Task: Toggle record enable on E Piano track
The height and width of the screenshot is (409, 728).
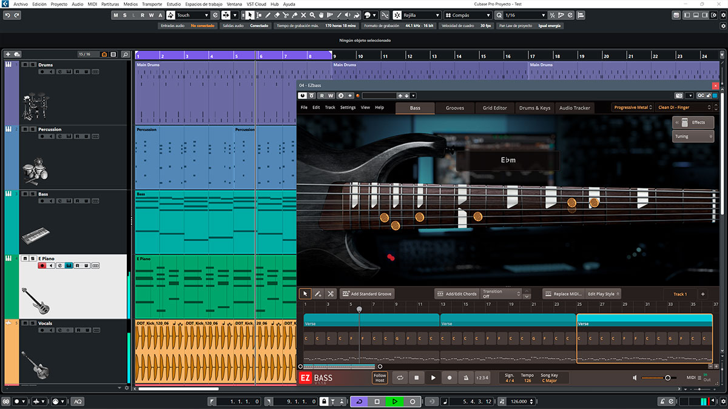Action: (42, 265)
